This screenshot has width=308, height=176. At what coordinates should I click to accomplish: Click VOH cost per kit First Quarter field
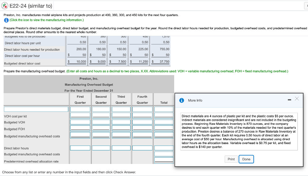[x=80, y=115]
